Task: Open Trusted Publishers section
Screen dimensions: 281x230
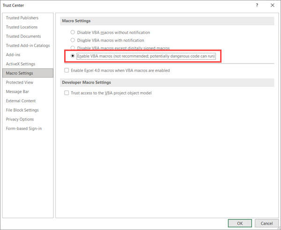Action: tap(22, 18)
